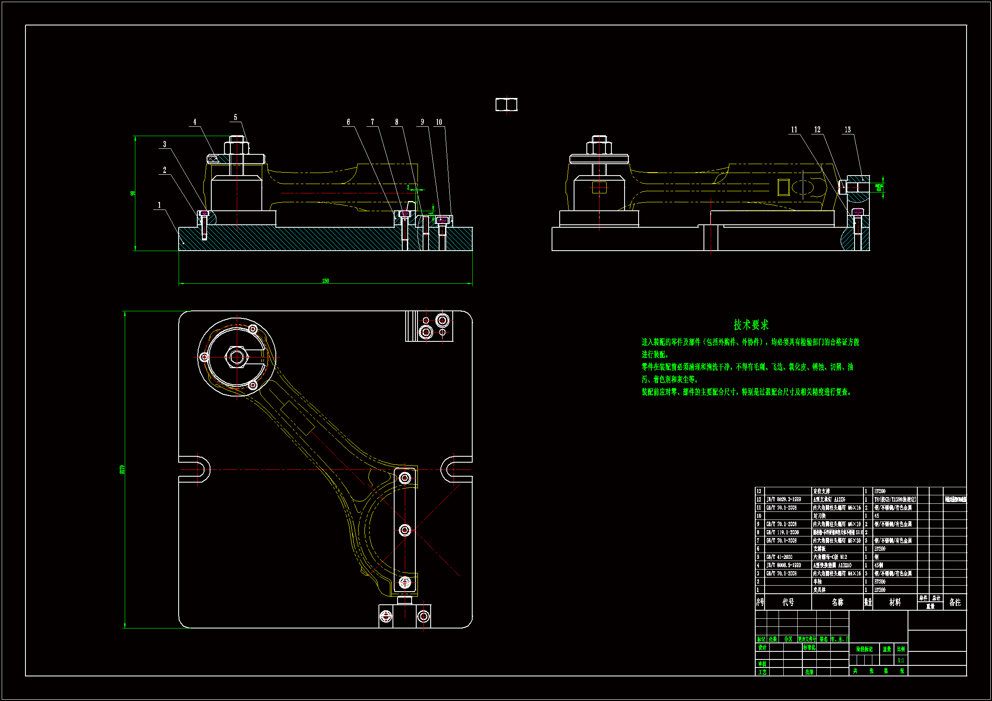The width and height of the screenshot is (992, 701).
Task: Click the 批准 label in the title block
Action: point(809,672)
